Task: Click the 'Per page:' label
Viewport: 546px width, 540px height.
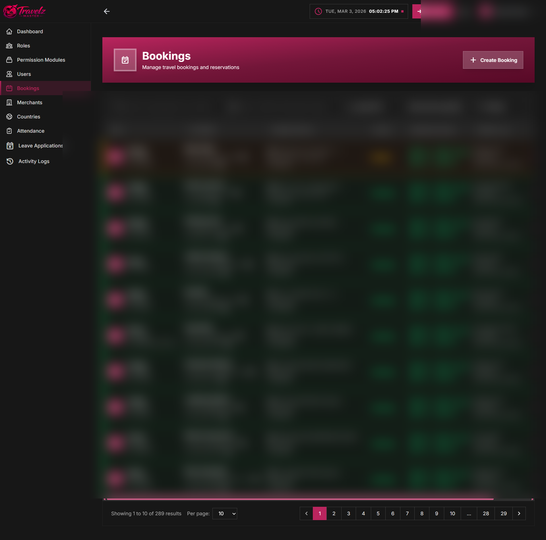Action: (x=198, y=514)
